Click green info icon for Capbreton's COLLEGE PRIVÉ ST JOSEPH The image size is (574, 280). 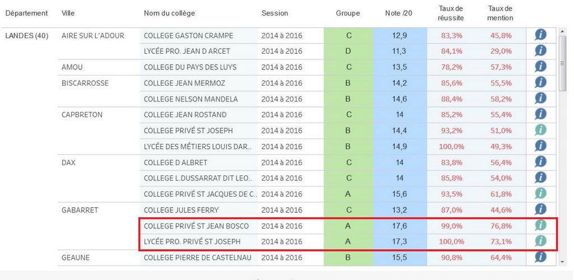(540, 130)
